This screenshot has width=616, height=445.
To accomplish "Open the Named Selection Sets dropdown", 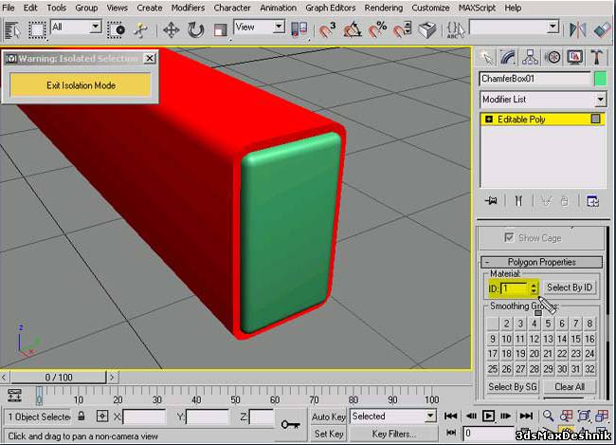I will 553,28.
